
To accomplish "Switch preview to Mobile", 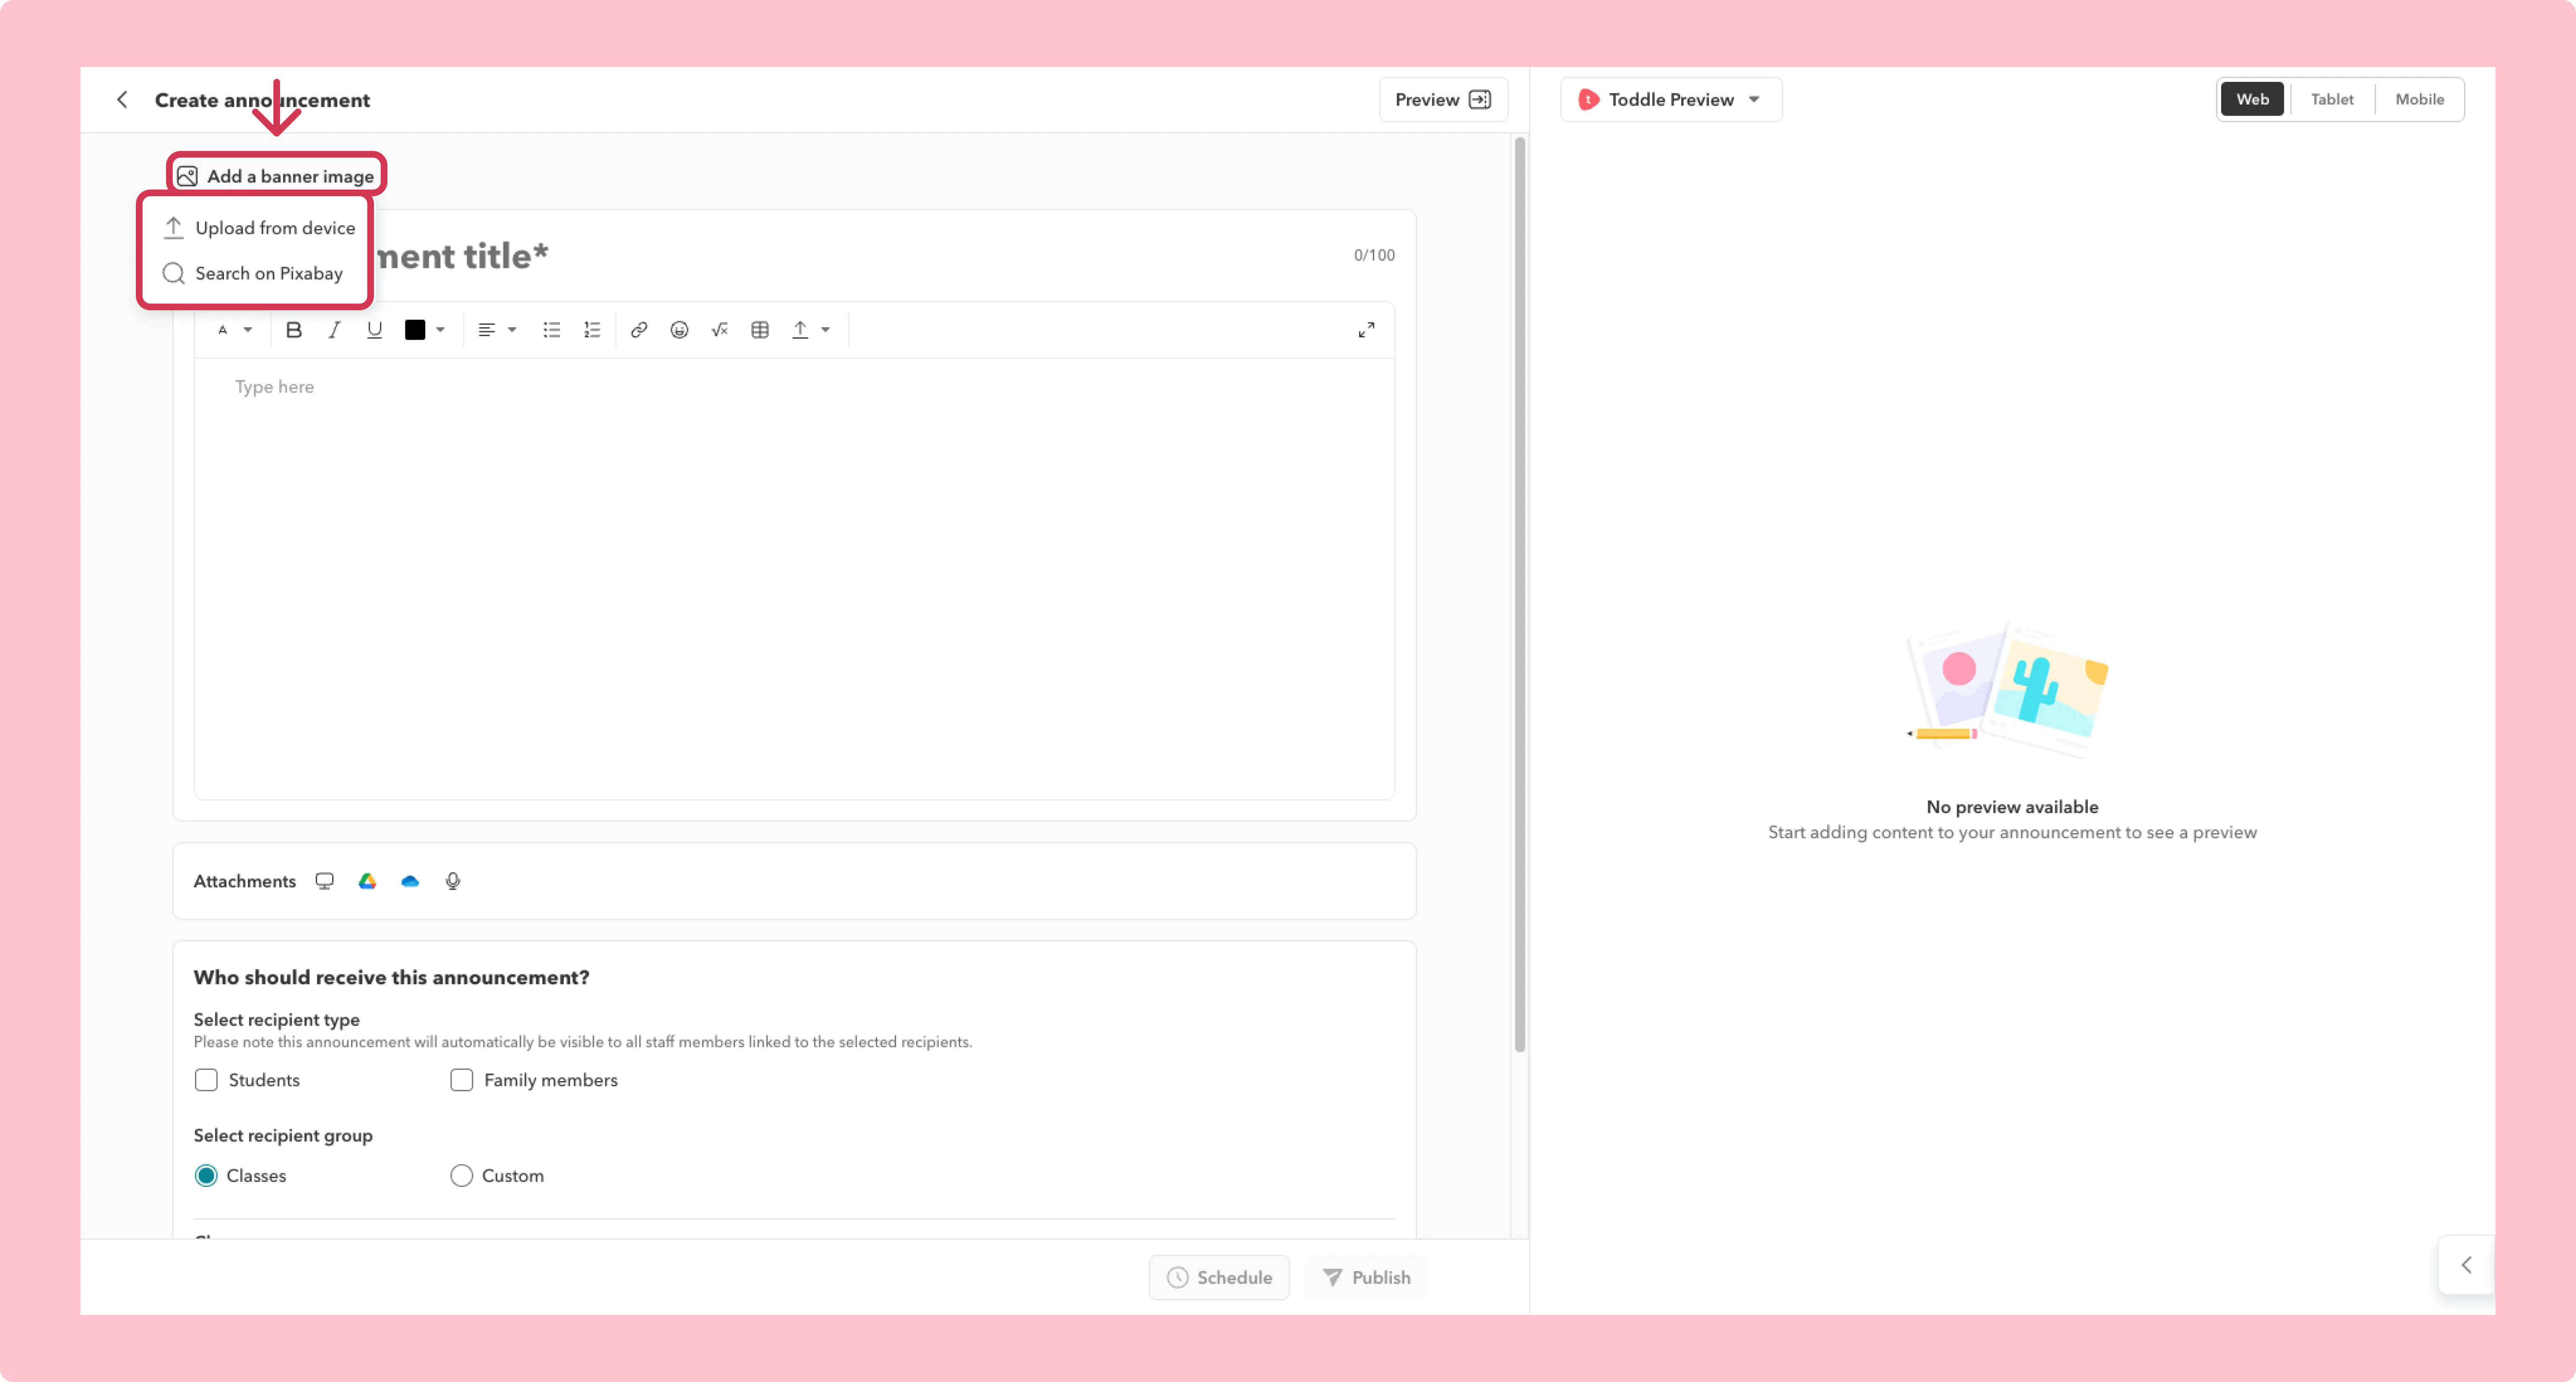I will tap(2419, 99).
